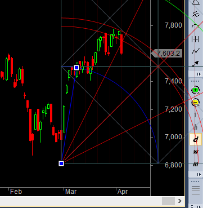Switch to weekly 'w' timeframe
203x208 pixels.
196,152
